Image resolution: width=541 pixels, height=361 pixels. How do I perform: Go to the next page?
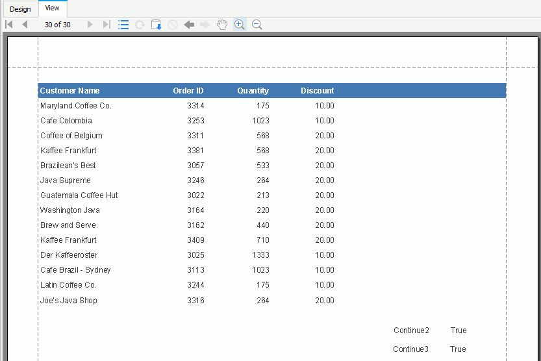click(x=90, y=25)
